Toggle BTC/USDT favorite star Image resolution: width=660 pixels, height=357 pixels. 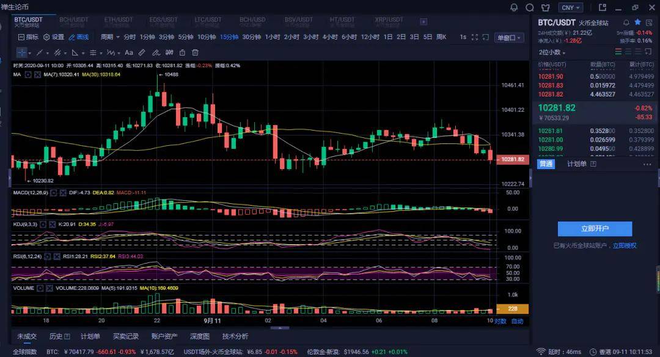click(x=637, y=22)
